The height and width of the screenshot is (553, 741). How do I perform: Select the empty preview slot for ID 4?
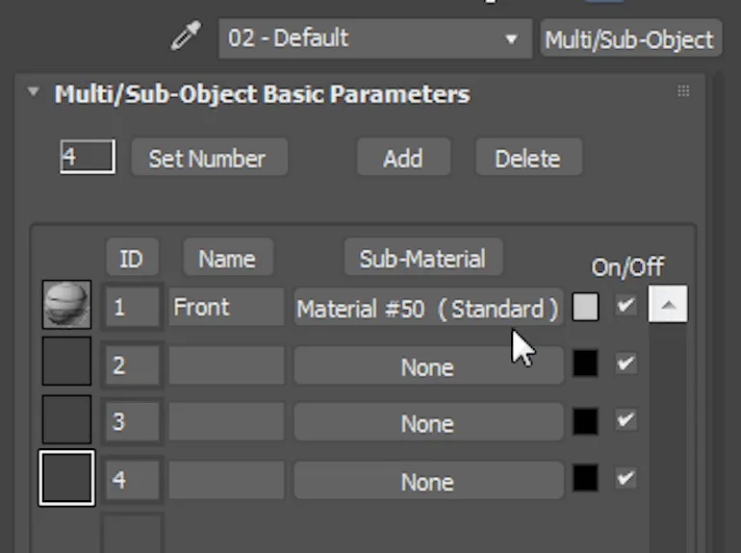coord(66,478)
